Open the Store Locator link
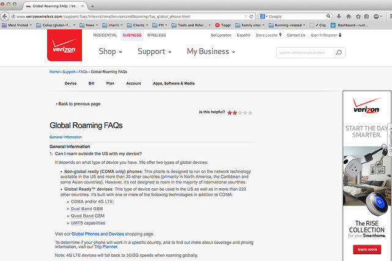Image resolution: width=392 pixels, height=261 pixels. [268, 35]
